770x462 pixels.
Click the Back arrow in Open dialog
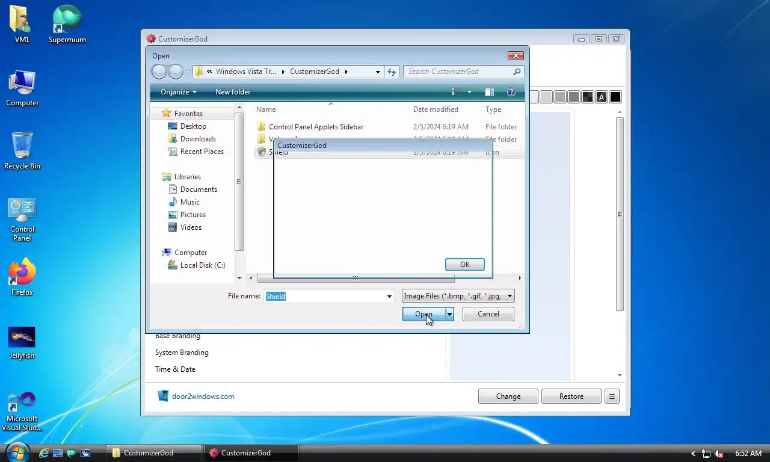(159, 72)
